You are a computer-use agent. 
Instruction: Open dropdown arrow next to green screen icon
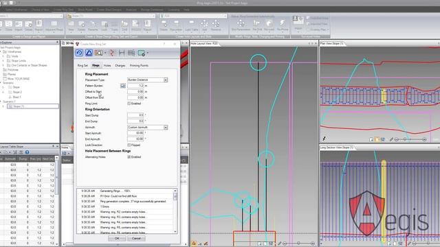tap(148, 53)
